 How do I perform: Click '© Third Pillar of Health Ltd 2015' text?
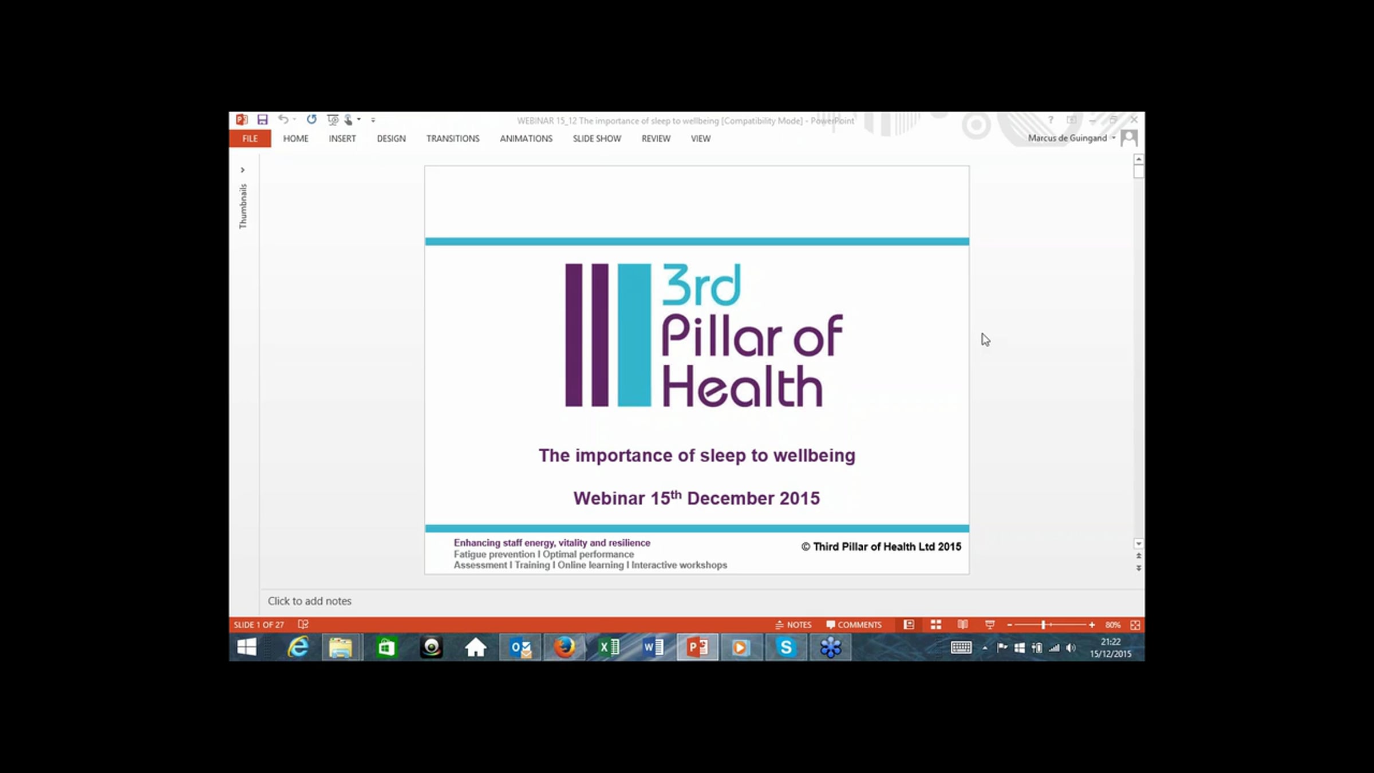881,547
